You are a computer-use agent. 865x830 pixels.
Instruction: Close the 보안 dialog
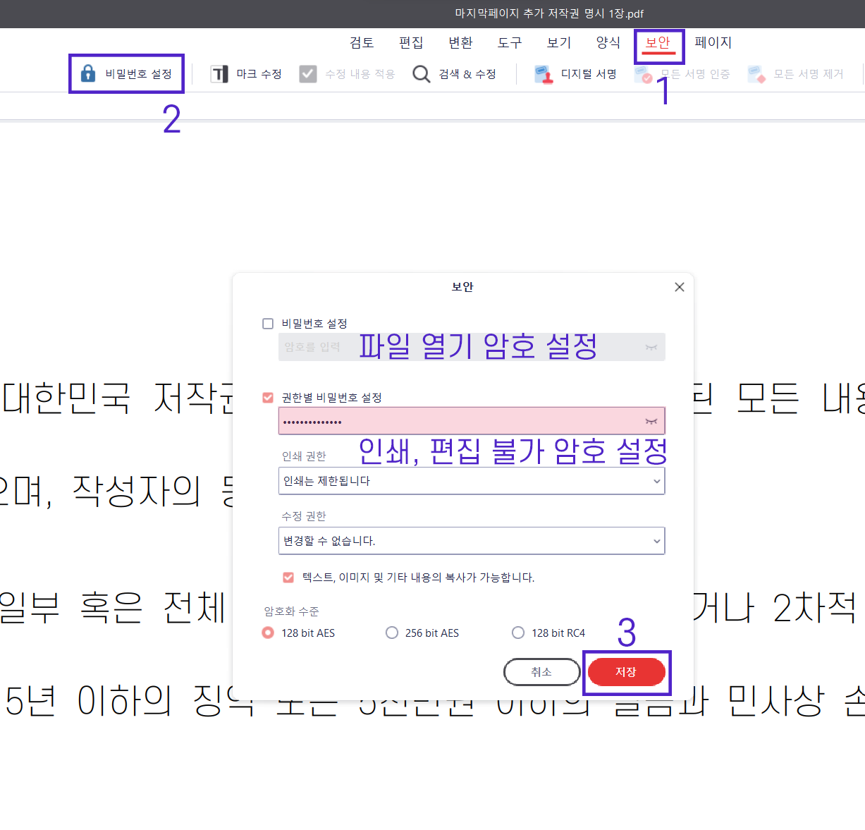680,287
